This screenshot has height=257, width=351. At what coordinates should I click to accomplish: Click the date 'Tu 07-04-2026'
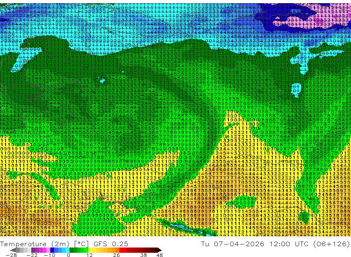pyautogui.click(x=233, y=244)
